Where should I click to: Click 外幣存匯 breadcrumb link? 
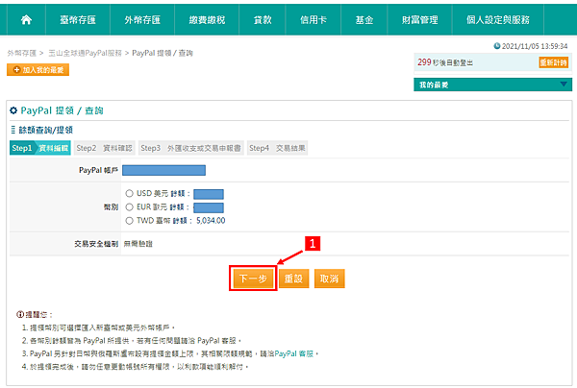coord(22,53)
